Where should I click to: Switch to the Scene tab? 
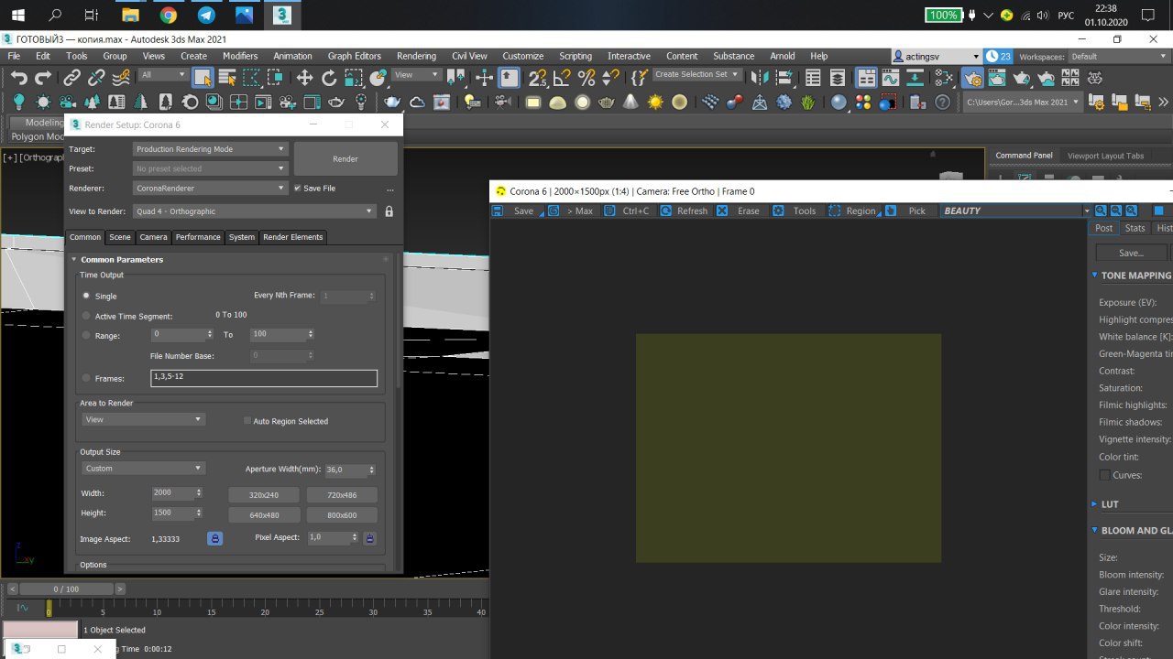(x=120, y=237)
